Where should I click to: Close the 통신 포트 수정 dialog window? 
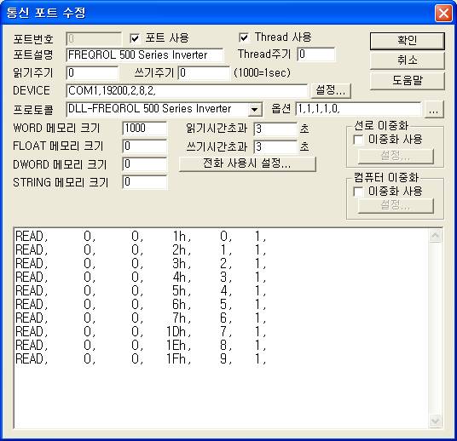tap(443, 13)
